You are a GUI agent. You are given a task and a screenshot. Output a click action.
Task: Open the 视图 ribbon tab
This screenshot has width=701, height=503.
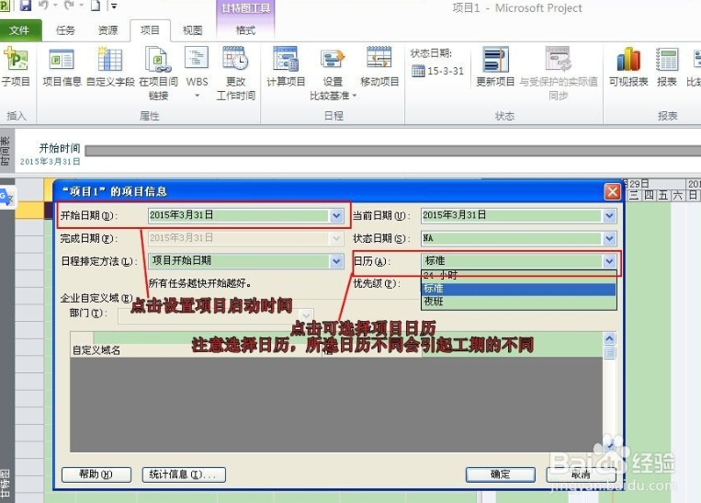coord(192,30)
